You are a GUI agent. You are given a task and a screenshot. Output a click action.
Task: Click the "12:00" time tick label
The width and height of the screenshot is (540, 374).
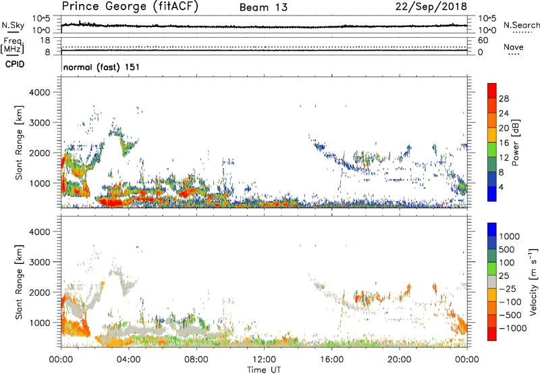264,359
